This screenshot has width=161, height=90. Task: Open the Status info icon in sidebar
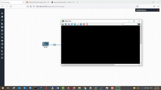(x=2, y=40)
